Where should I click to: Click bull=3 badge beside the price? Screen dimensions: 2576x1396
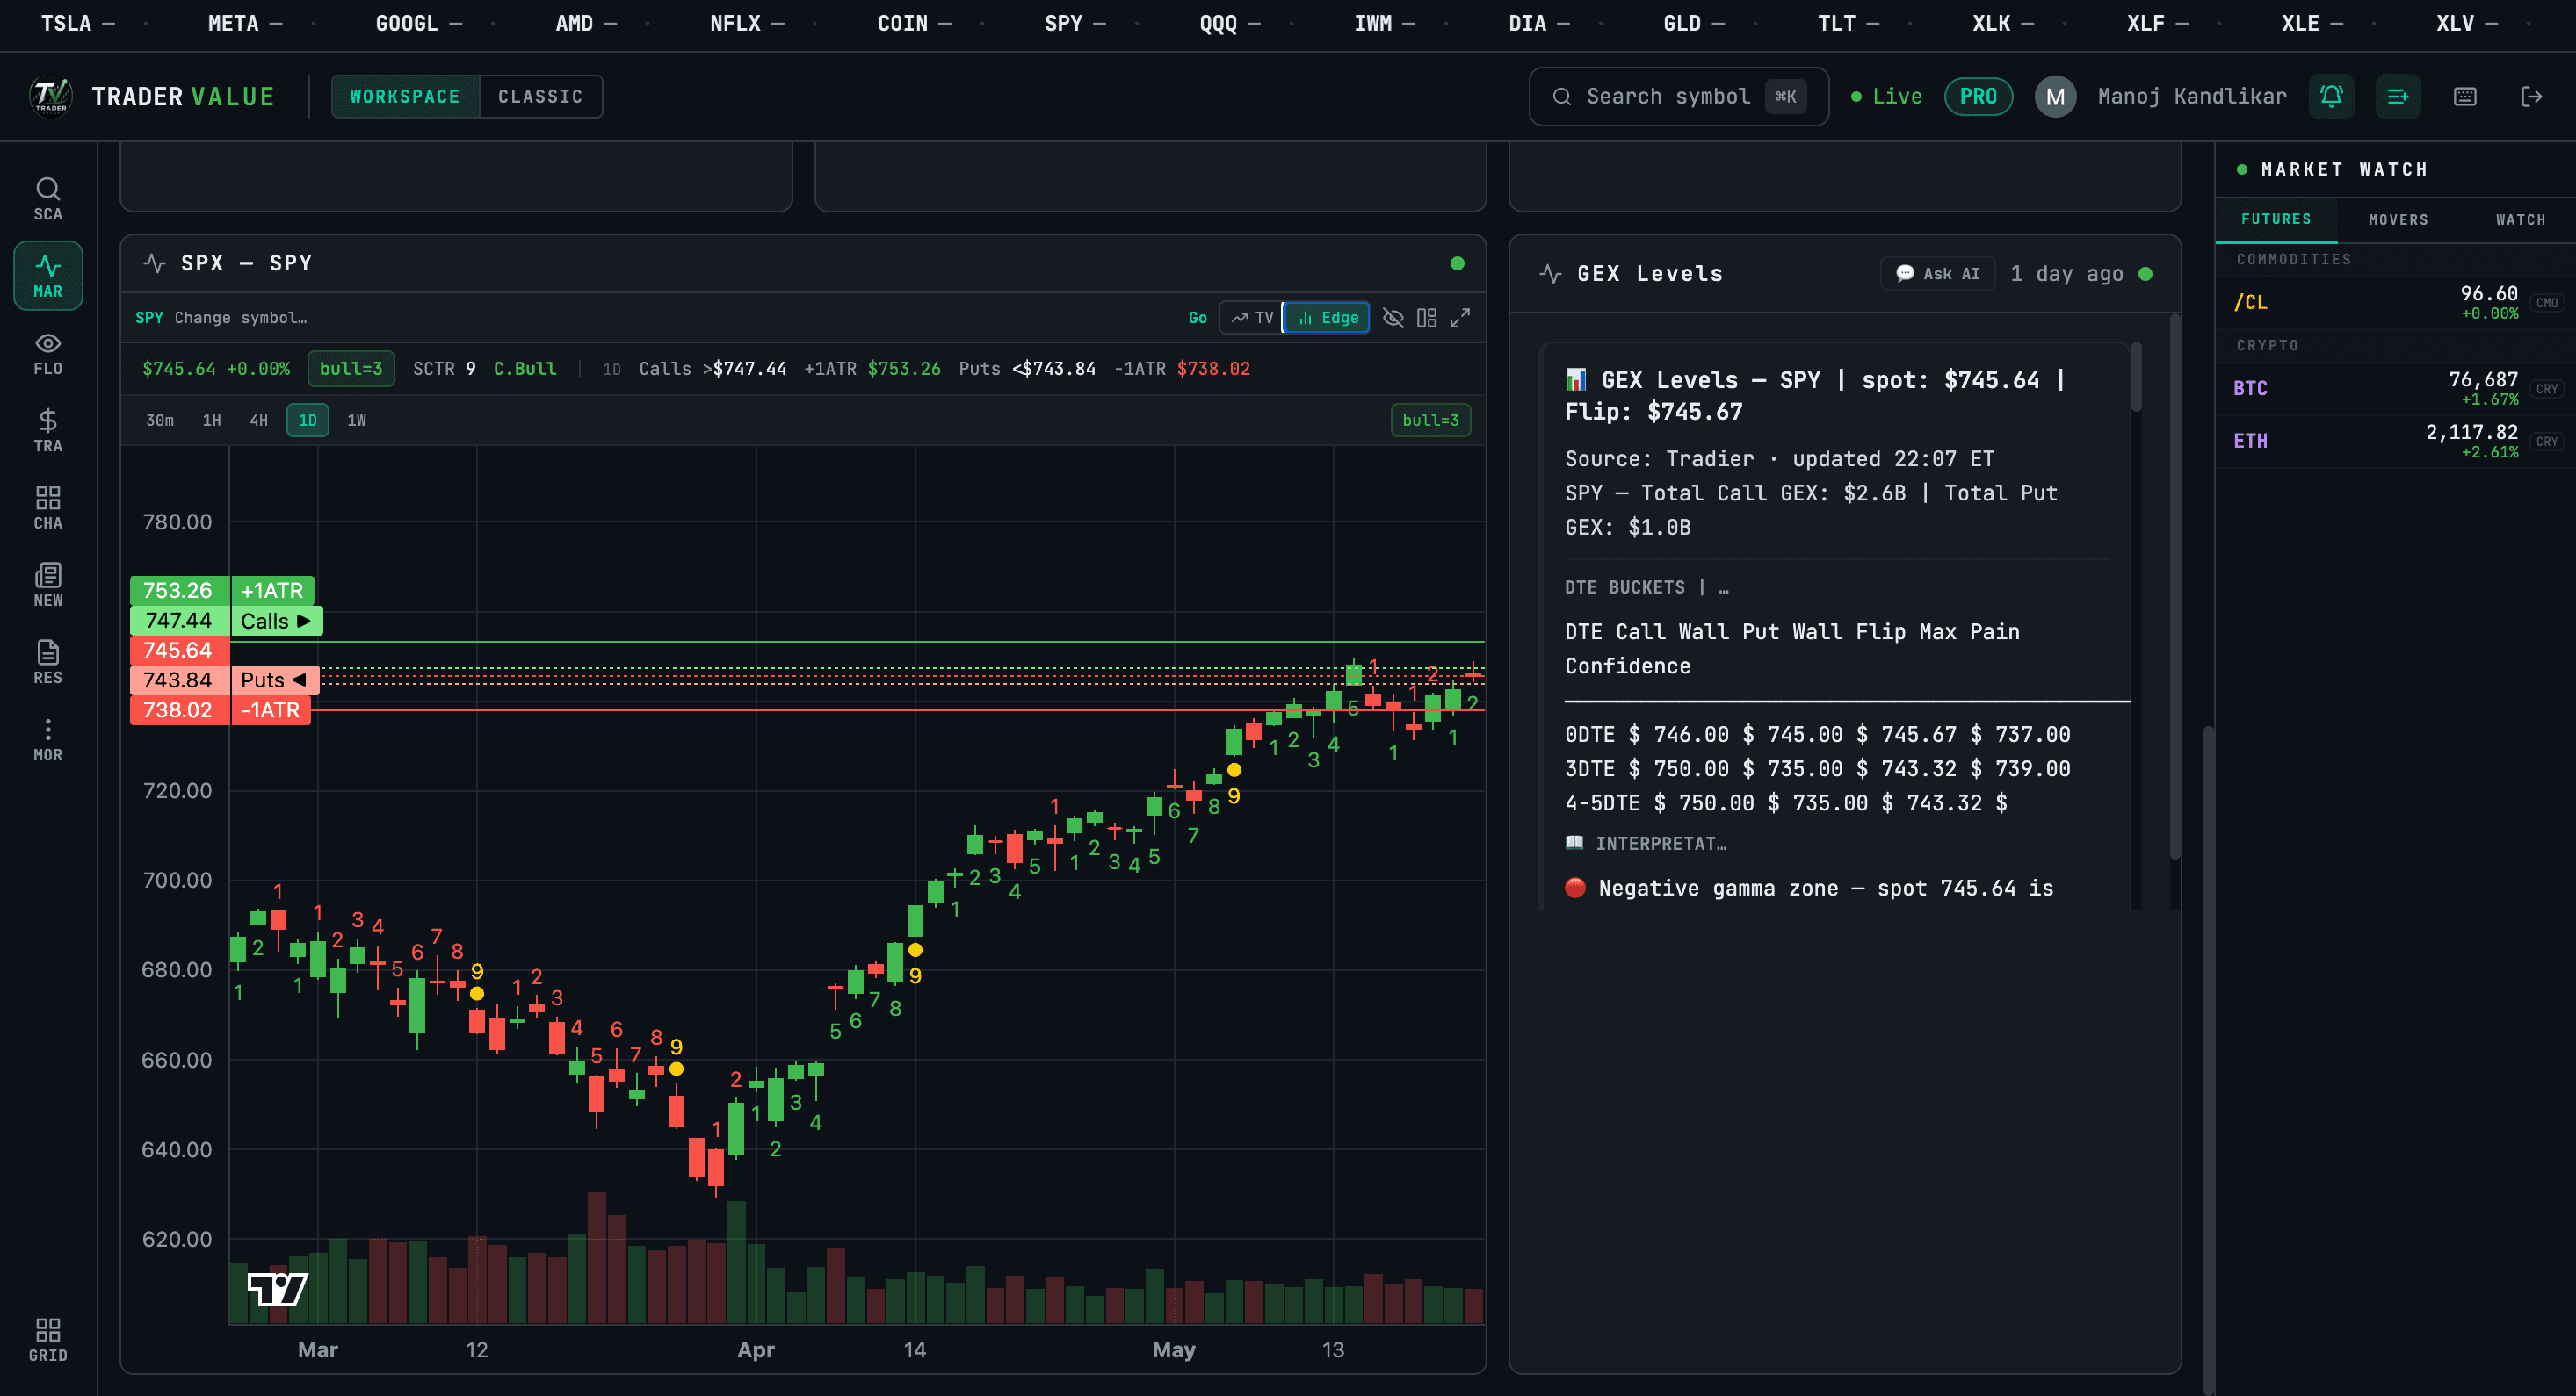coord(351,369)
